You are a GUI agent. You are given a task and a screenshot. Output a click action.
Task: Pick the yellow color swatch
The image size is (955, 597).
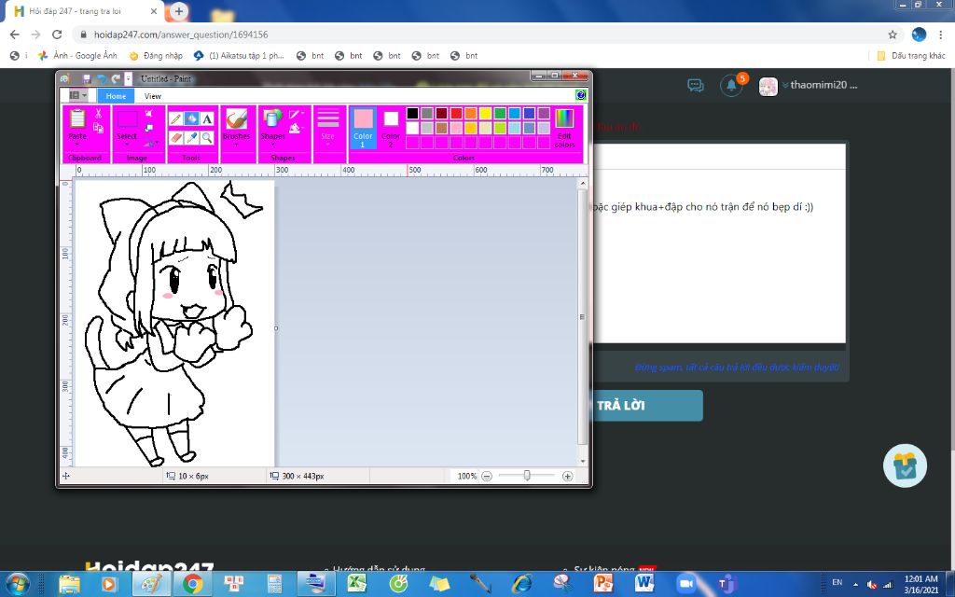point(485,113)
